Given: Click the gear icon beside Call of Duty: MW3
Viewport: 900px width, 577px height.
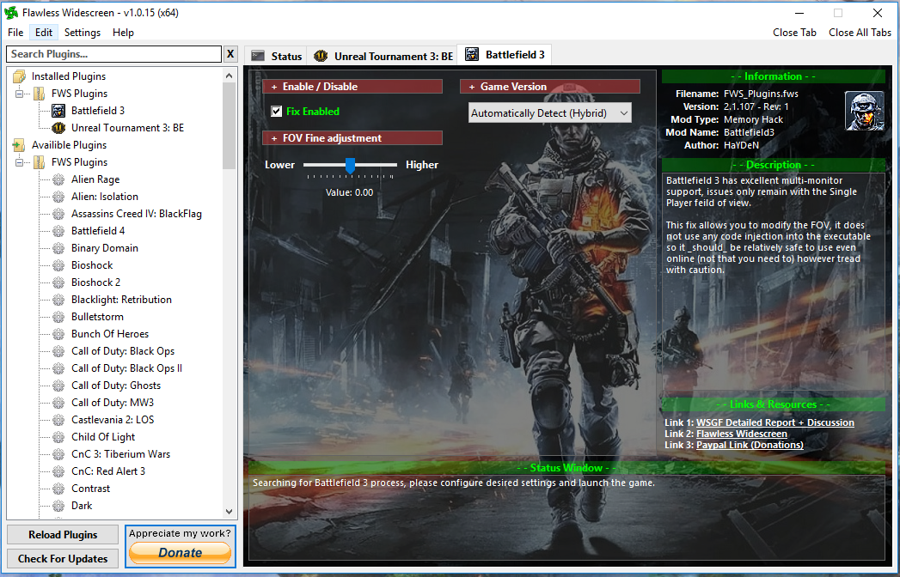Looking at the screenshot, I should tap(58, 403).
